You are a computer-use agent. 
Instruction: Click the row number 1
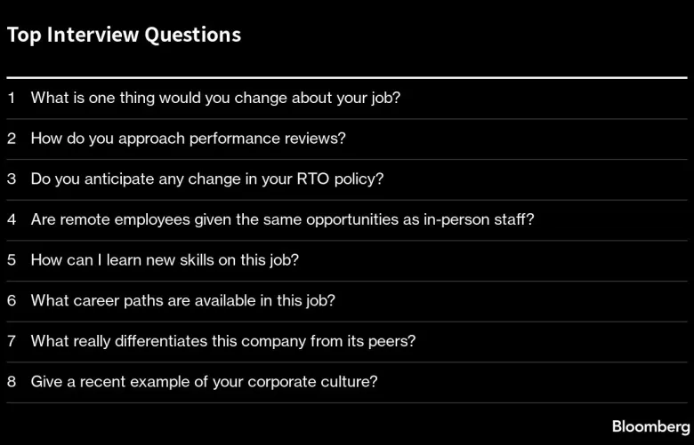click(x=12, y=98)
